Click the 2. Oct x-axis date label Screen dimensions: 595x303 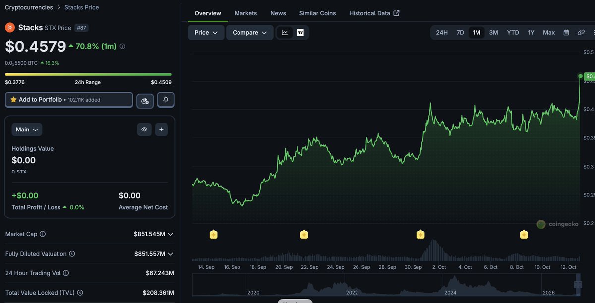439,267
